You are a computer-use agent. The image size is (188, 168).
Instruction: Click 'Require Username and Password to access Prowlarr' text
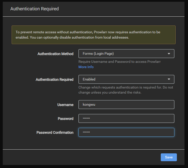120,62
